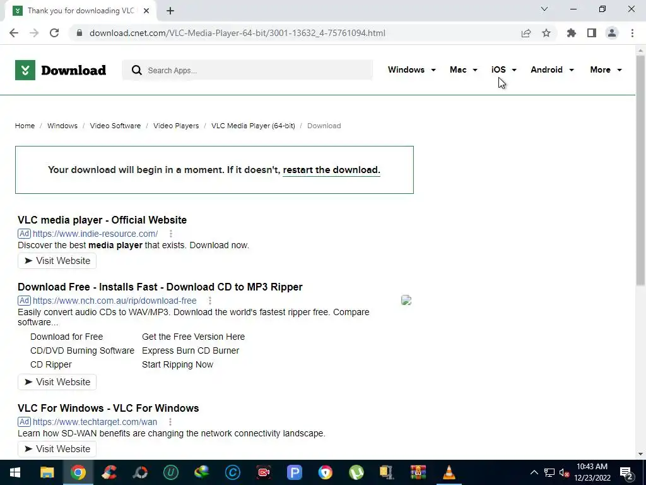Viewport: 646px width, 485px height.
Task: Expand the Windows menu dropdown
Action: pyautogui.click(x=411, y=69)
